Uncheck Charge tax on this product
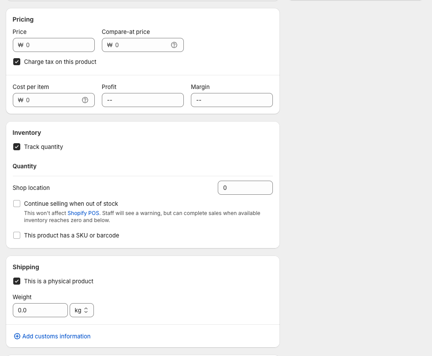Screen dimensions: 432x356 [16, 62]
